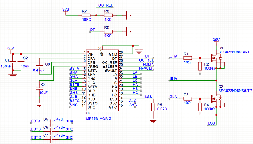This screenshot has width=253, height=144.
Task: Select the C7 bootstrap capacitor symbol
Action: (51, 139)
